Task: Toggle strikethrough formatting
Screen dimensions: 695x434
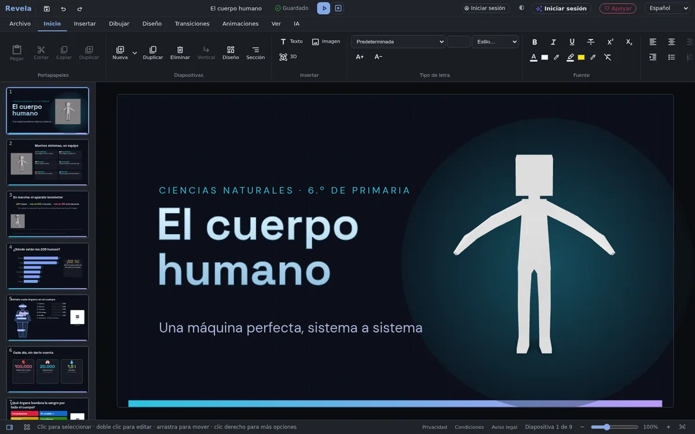Action: tap(591, 42)
